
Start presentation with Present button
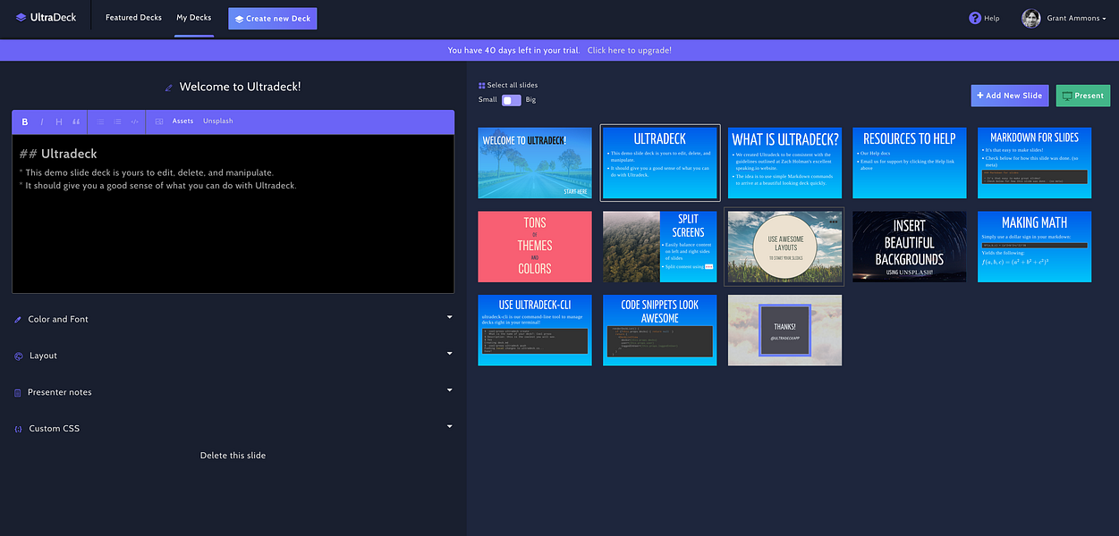point(1083,96)
